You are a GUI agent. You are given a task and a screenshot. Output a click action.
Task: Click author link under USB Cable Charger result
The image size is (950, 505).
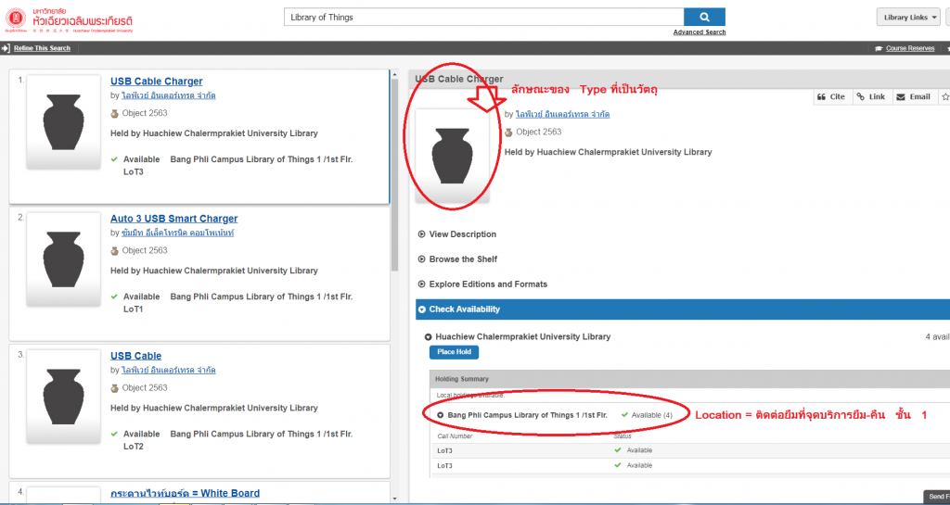168,95
